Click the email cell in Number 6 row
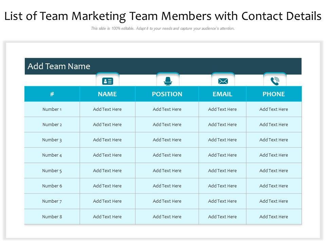This screenshot has width=326, height=244. [222, 186]
